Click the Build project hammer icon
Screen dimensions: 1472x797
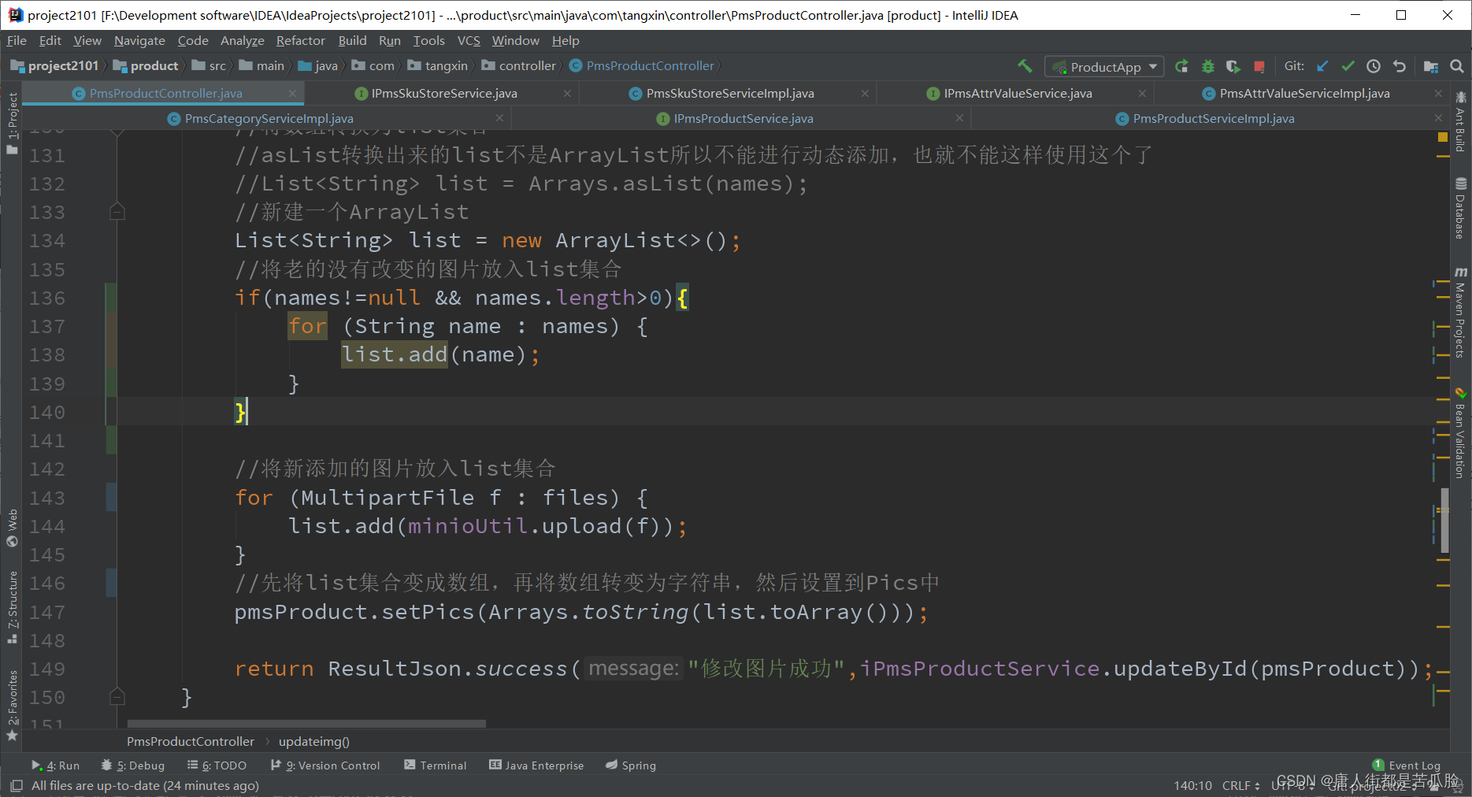pos(1025,66)
